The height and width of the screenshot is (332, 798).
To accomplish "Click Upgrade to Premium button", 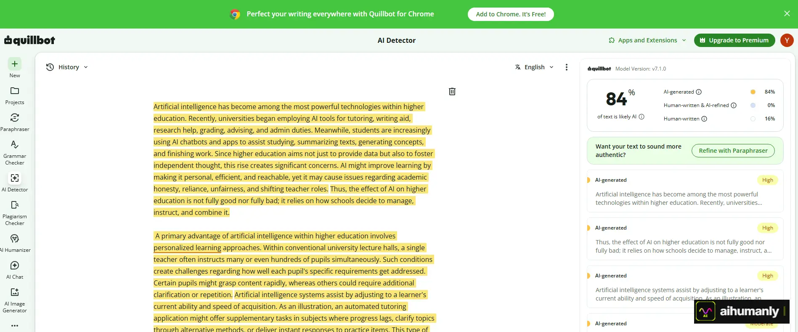I will click(734, 40).
